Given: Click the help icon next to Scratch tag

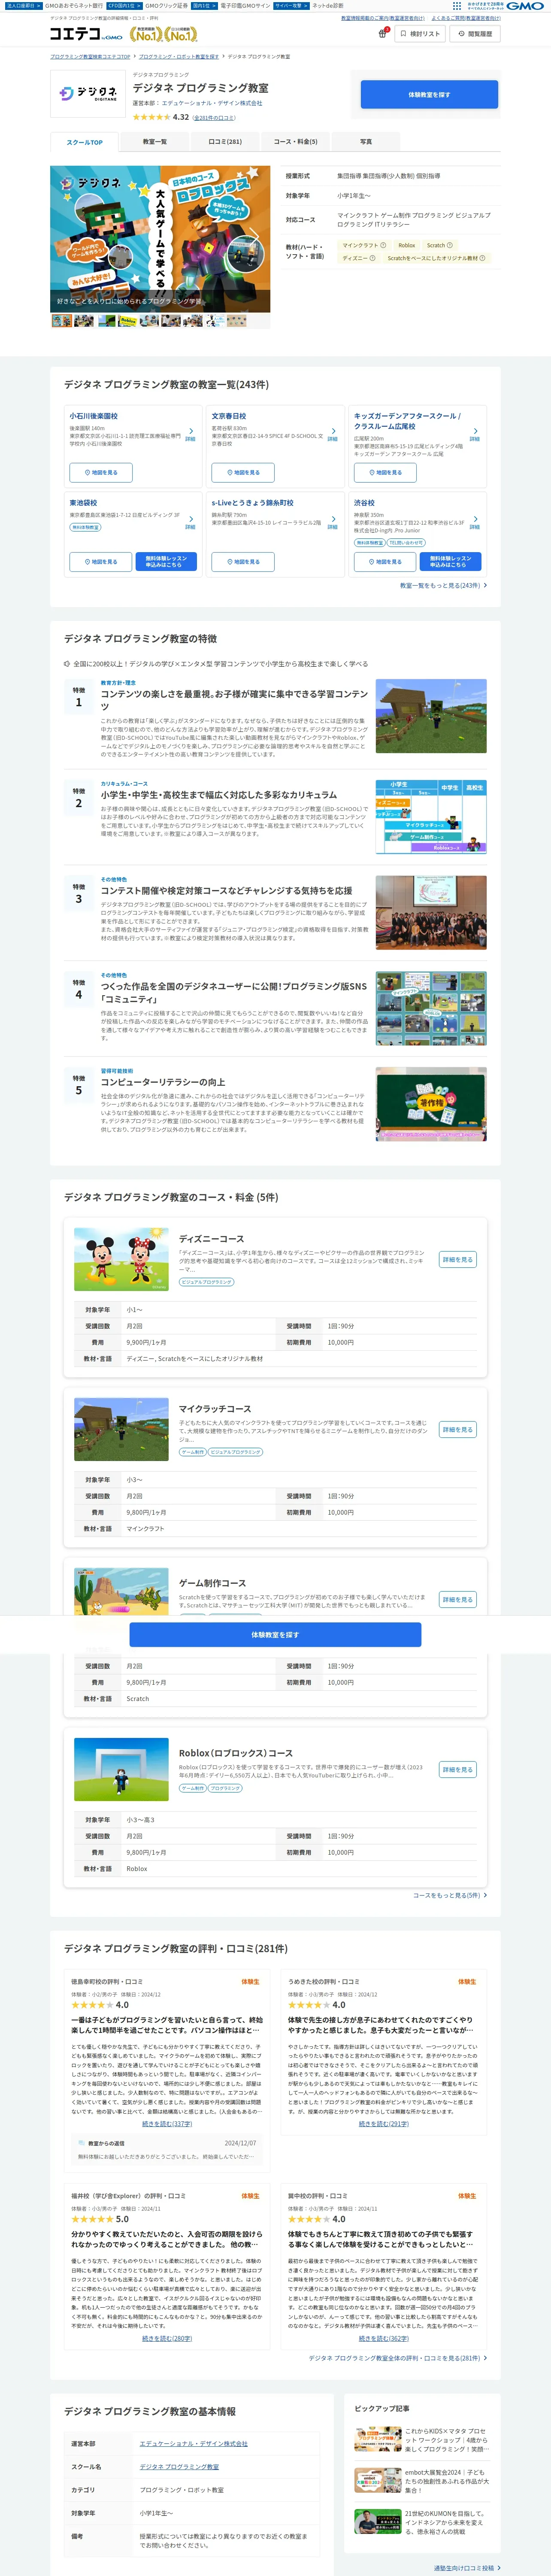Looking at the screenshot, I should coord(450,245).
